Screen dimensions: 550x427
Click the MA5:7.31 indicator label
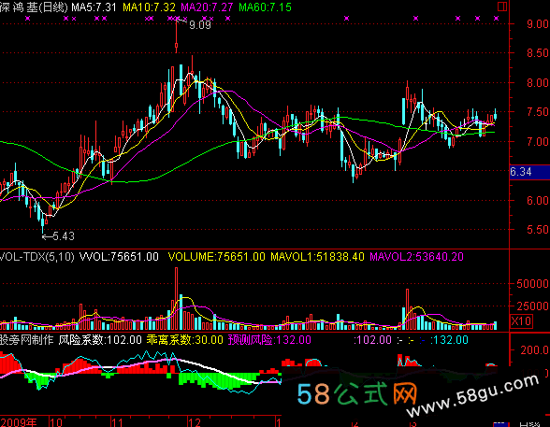tap(94, 7)
